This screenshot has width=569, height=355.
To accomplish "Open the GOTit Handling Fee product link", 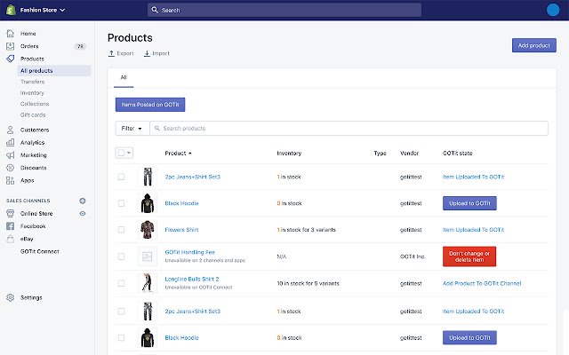I will (x=189, y=252).
